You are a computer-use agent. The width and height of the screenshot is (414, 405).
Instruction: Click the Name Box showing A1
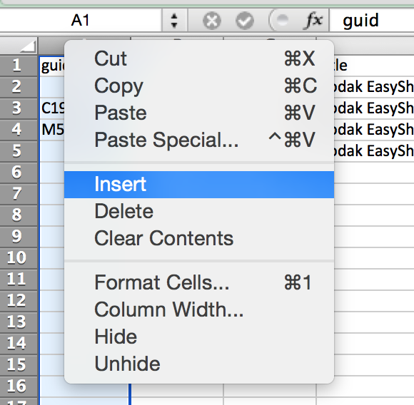point(80,20)
